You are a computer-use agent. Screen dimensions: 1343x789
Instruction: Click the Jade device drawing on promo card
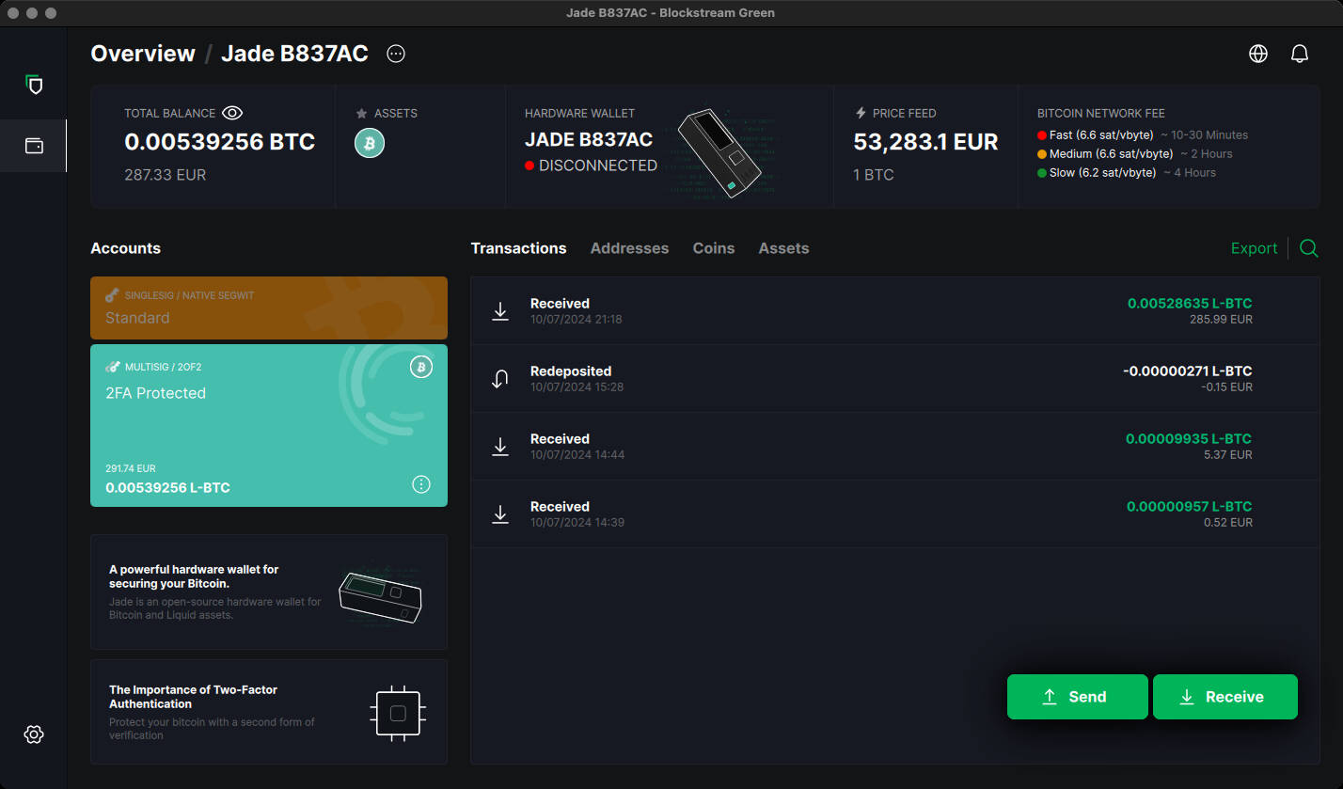pyautogui.click(x=380, y=596)
